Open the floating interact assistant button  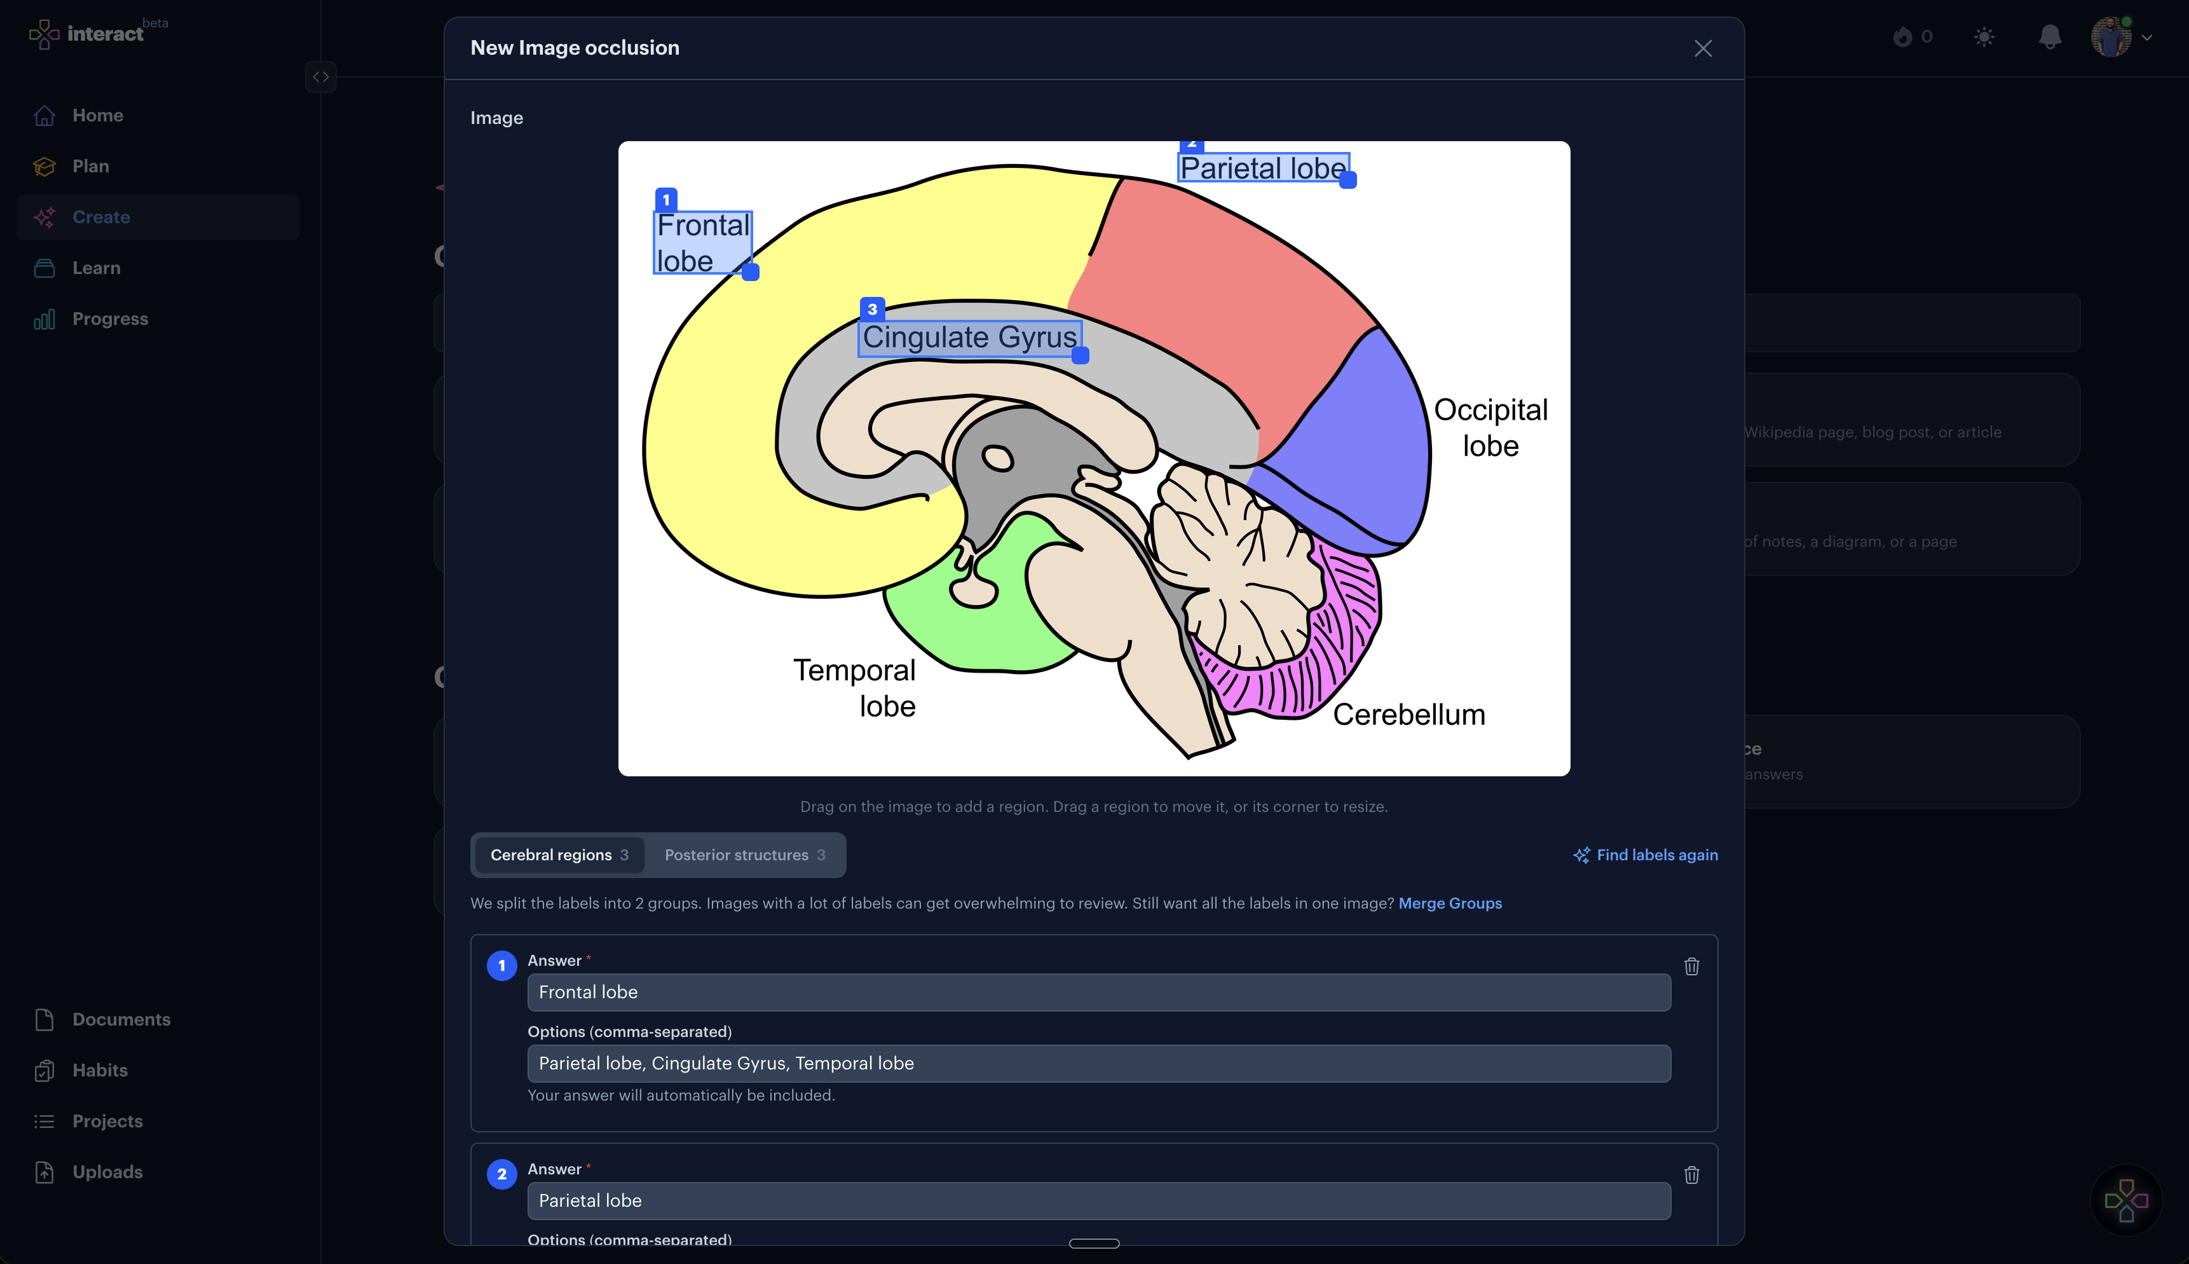coord(2125,1200)
